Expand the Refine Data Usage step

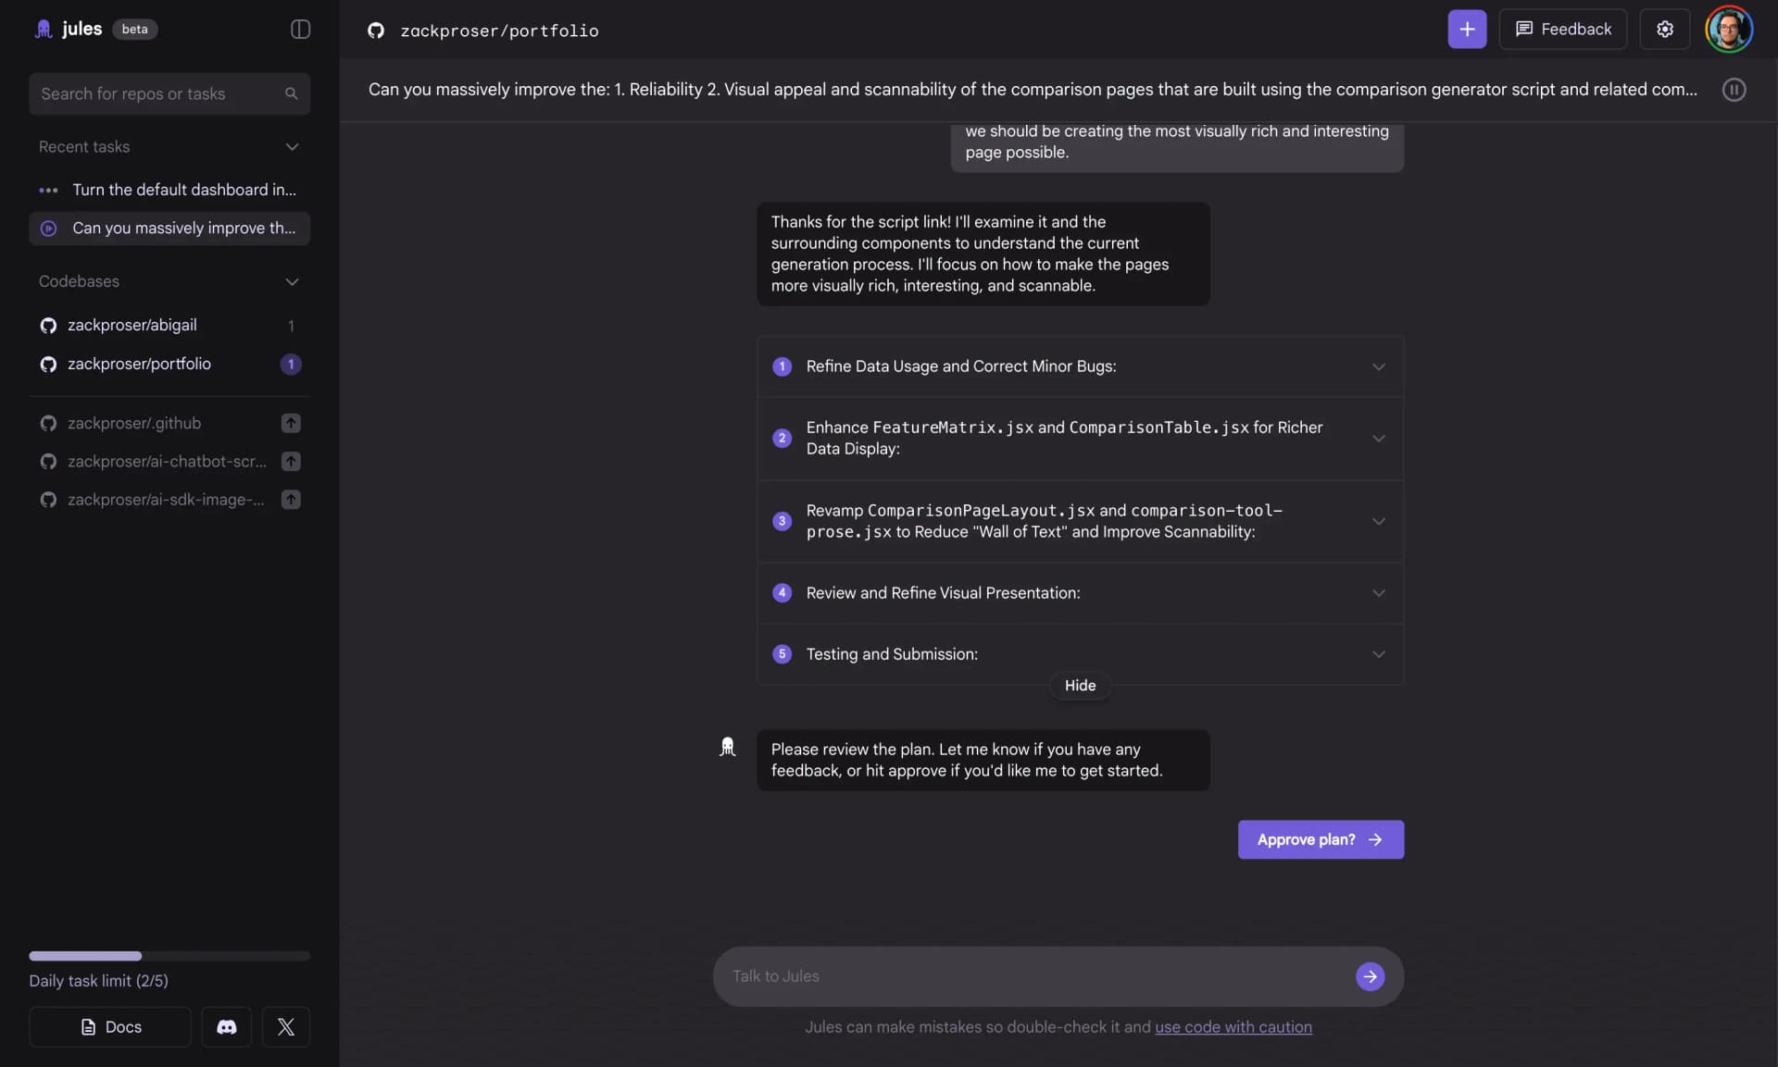1378,366
